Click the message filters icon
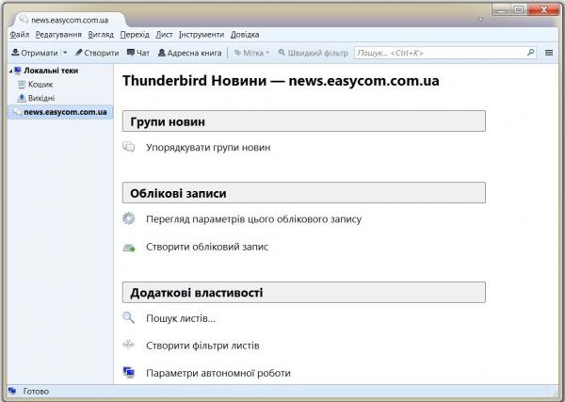 pos(128,345)
